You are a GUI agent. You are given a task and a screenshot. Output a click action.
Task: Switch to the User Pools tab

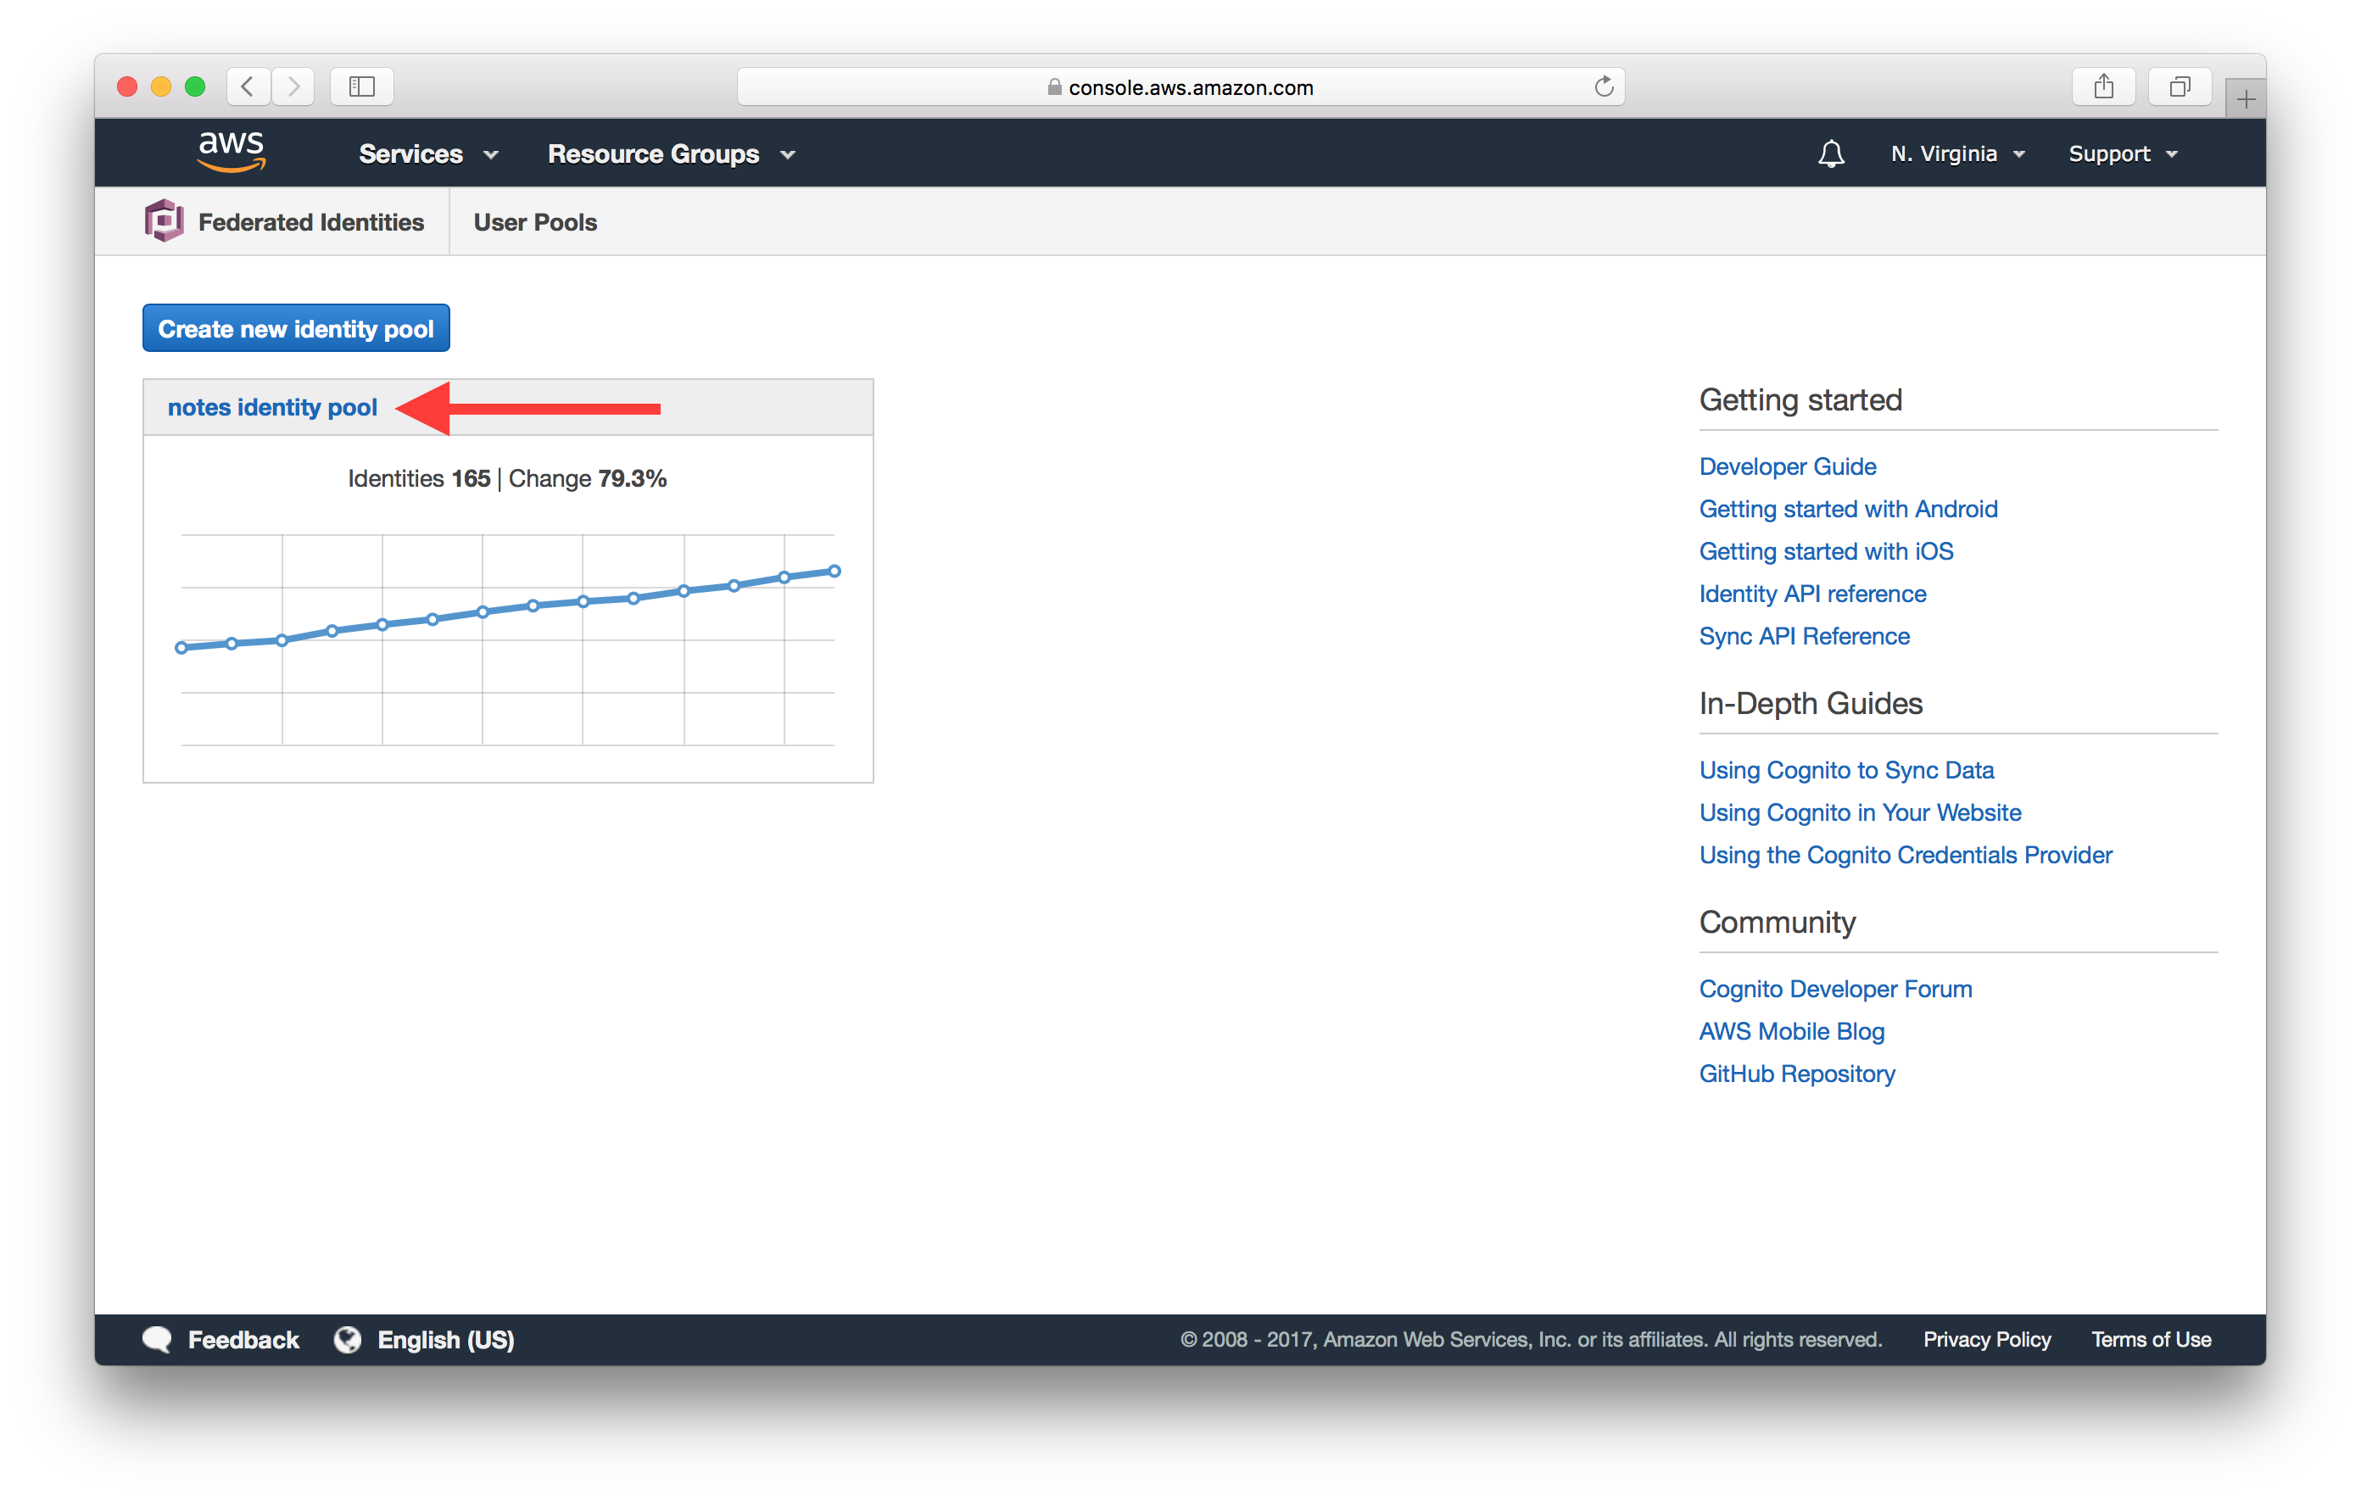pyautogui.click(x=533, y=222)
